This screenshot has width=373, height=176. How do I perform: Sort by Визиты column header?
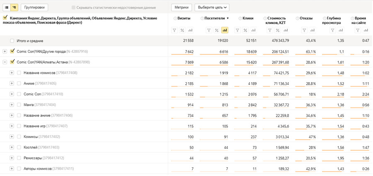(184, 18)
